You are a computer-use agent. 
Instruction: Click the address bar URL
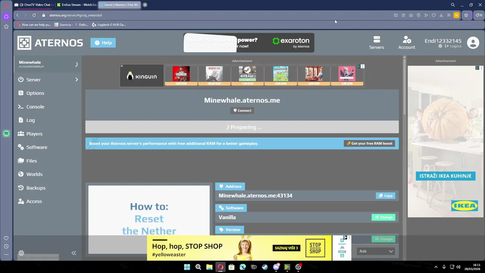coord(75,15)
